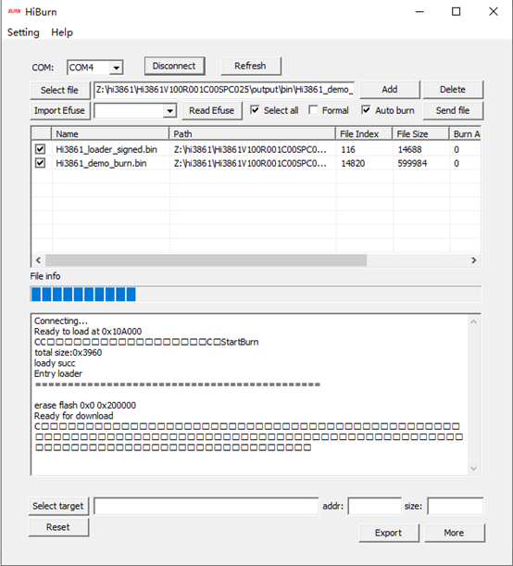Refresh the COM port list
The width and height of the screenshot is (513, 566).
251,66
